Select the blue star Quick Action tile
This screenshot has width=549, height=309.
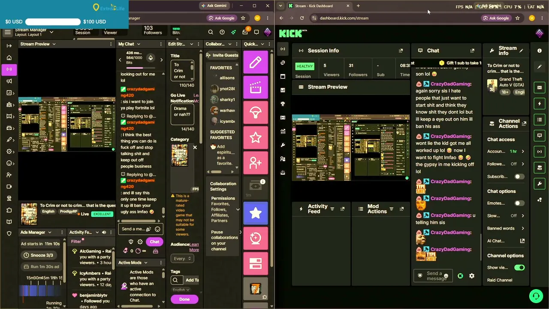click(x=256, y=213)
